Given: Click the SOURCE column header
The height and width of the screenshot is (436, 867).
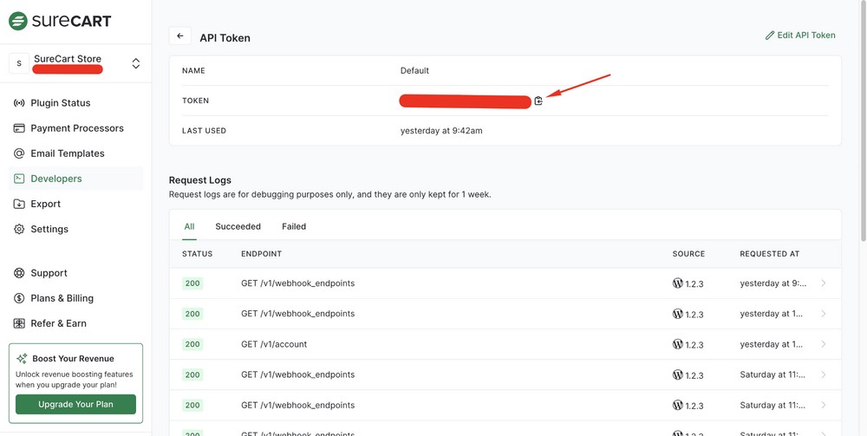Looking at the screenshot, I should pyautogui.click(x=688, y=254).
